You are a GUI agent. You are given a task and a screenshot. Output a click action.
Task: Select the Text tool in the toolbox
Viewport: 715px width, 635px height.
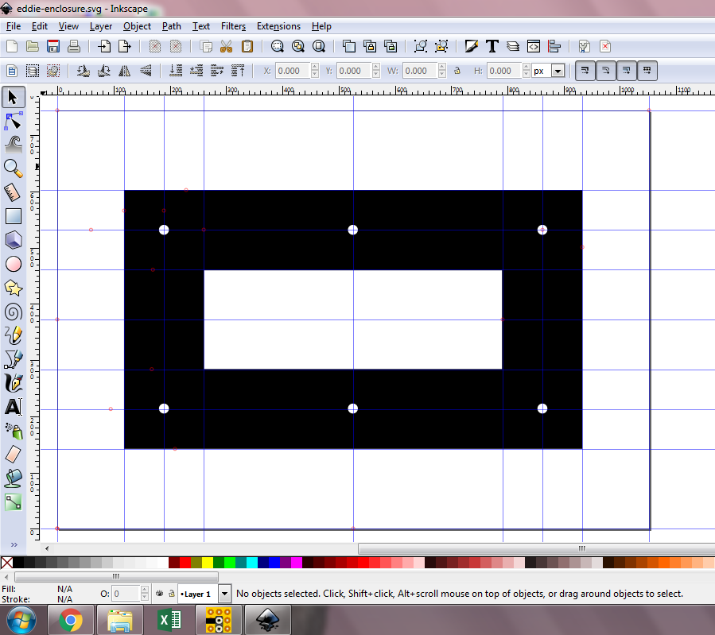(13, 407)
